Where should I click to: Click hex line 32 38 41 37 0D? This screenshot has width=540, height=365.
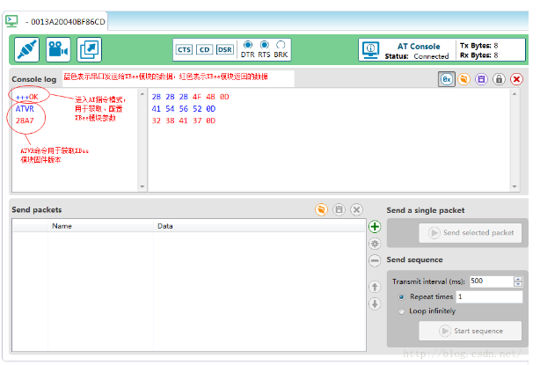[184, 120]
